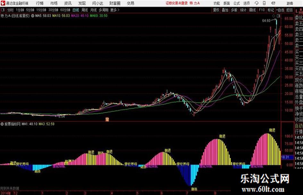The image size is (303, 195).
Task: Switch to the 月线 monthly period tab
Action: click(94, 10)
